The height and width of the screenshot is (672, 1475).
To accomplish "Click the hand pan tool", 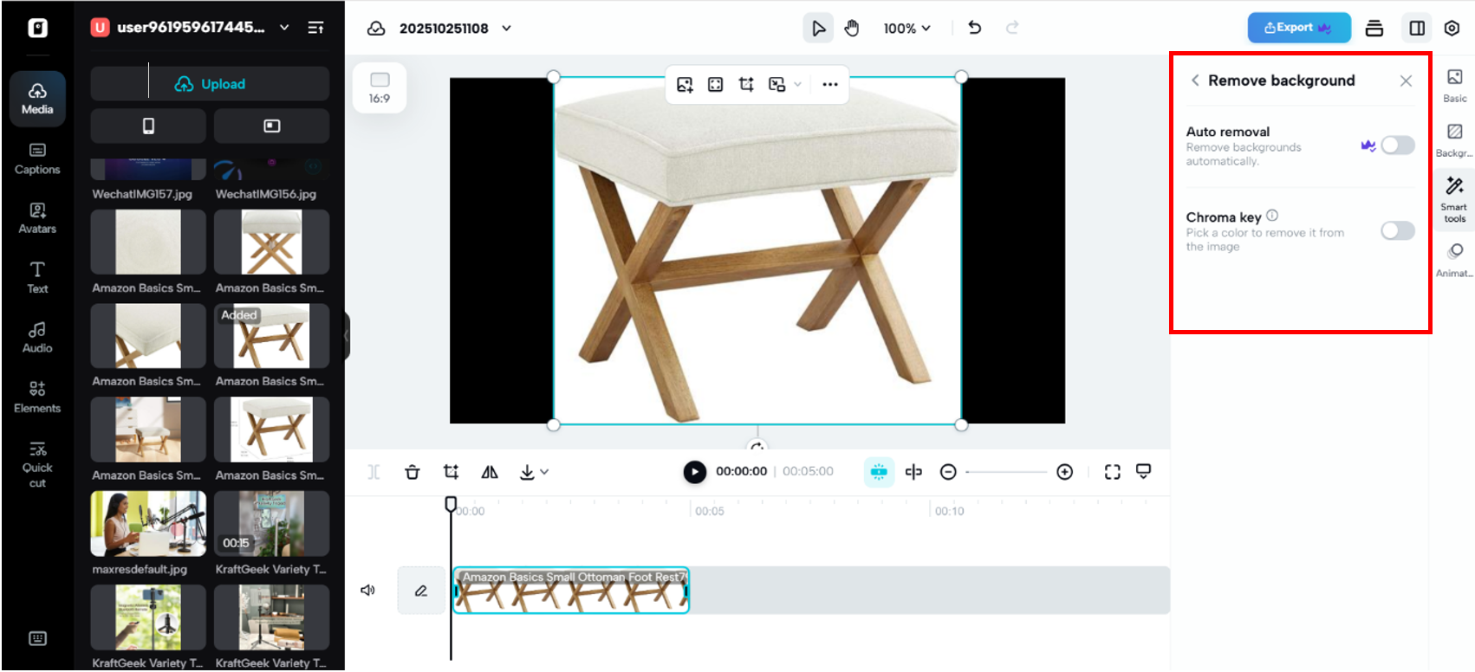I will click(852, 29).
